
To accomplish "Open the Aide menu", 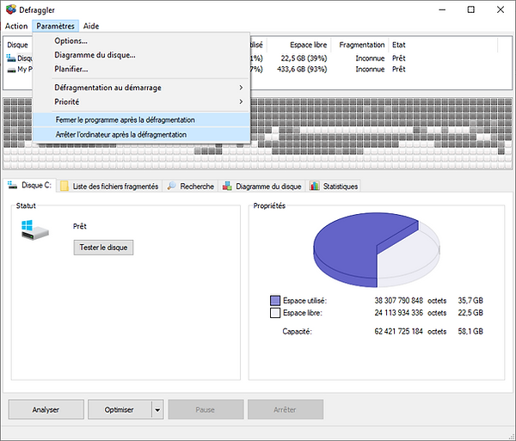I will point(91,26).
